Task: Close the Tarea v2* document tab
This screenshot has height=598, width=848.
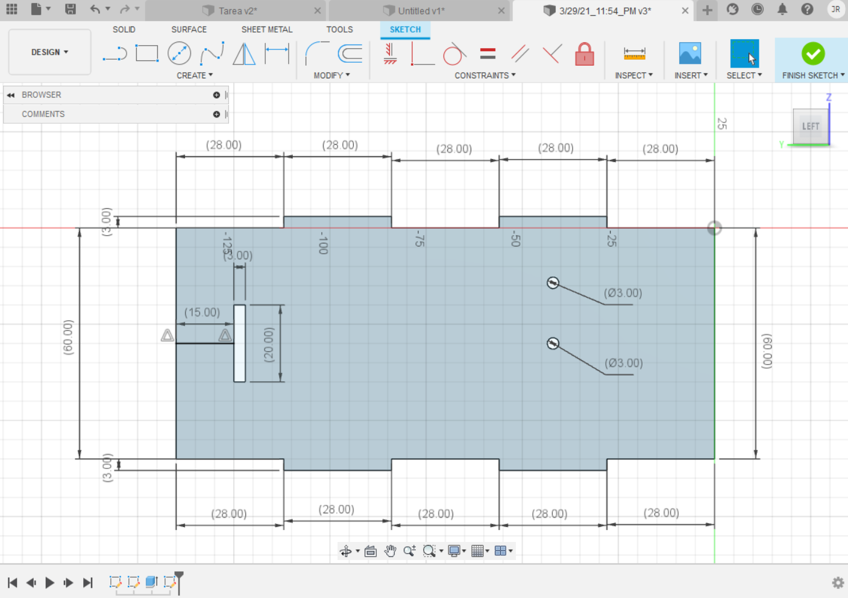Action: tap(318, 11)
